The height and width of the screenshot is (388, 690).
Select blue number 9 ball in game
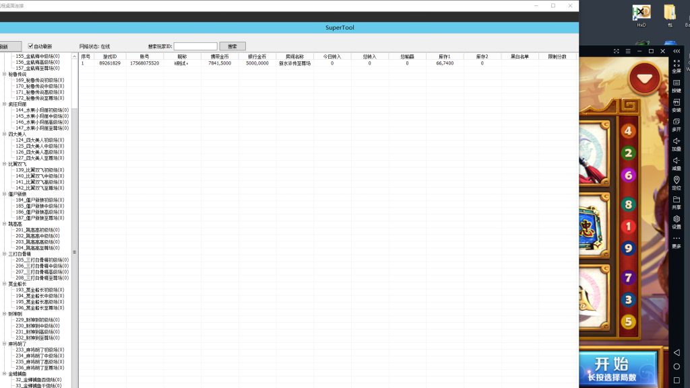tap(629, 248)
